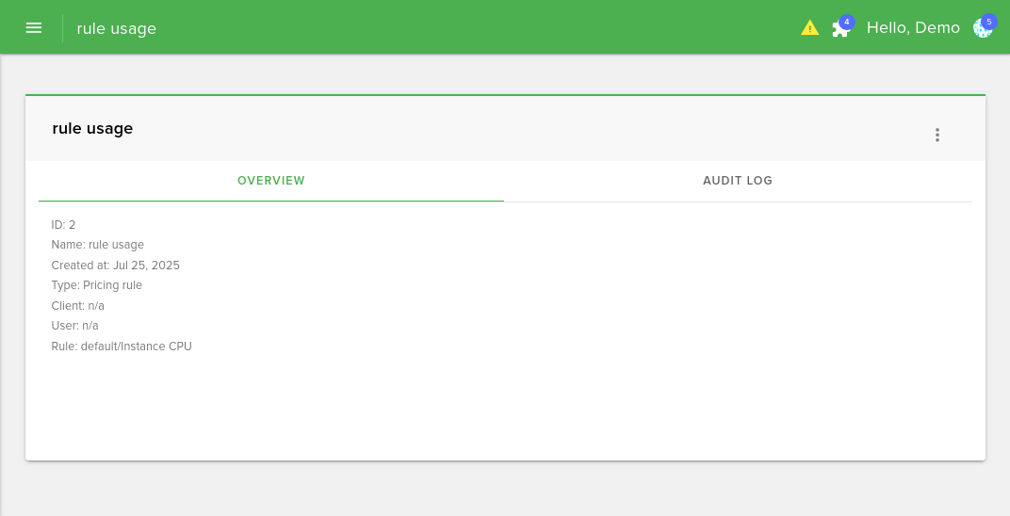Image resolution: width=1010 pixels, height=516 pixels.
Task: Click the notification badge showing 5
Action: (x=988, y=21)
